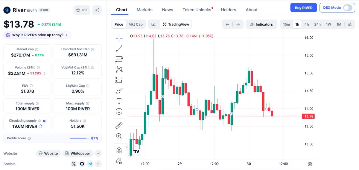Screen dimensions: 359x170
Task: Open the Indicators menu button
Action: 261,24
